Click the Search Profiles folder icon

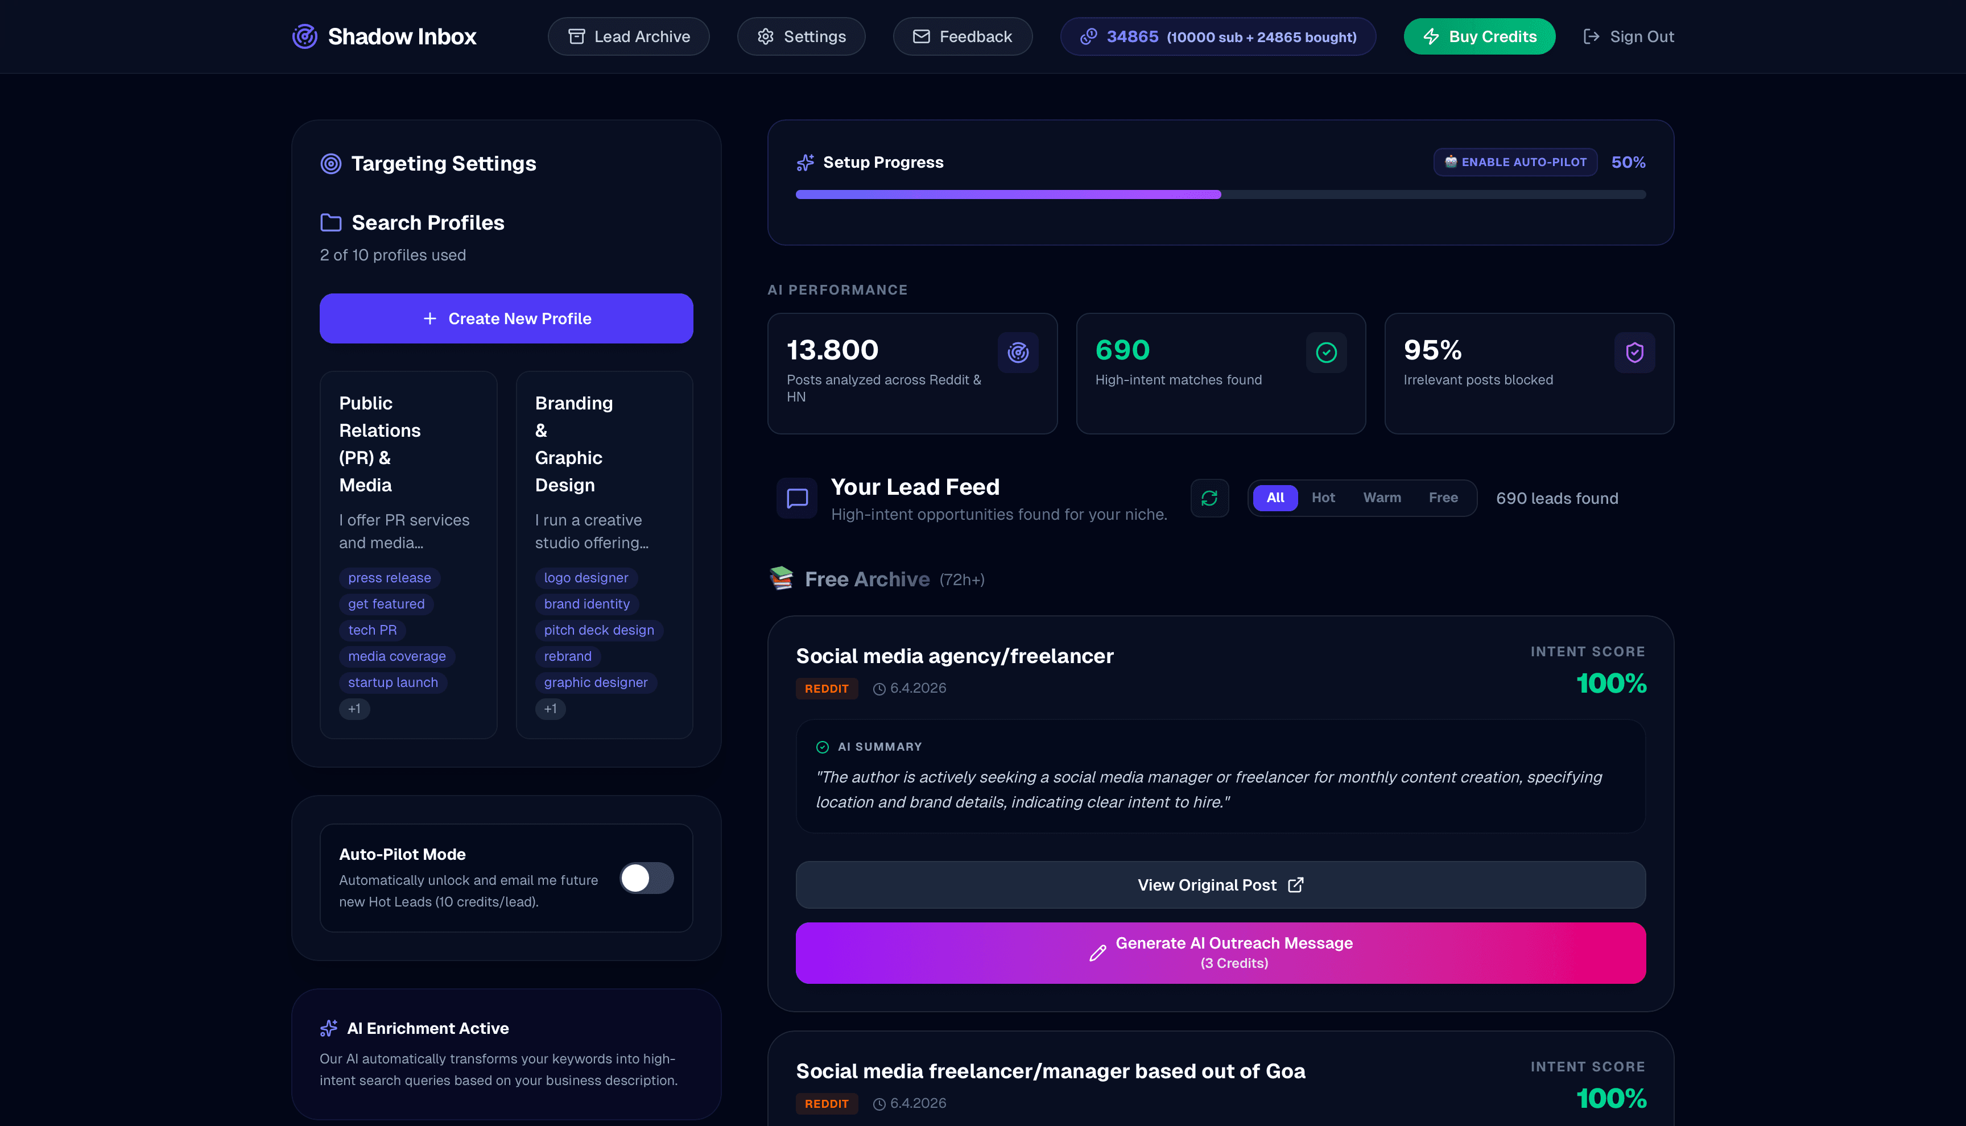pyautogui.click(x=331, y=223)
